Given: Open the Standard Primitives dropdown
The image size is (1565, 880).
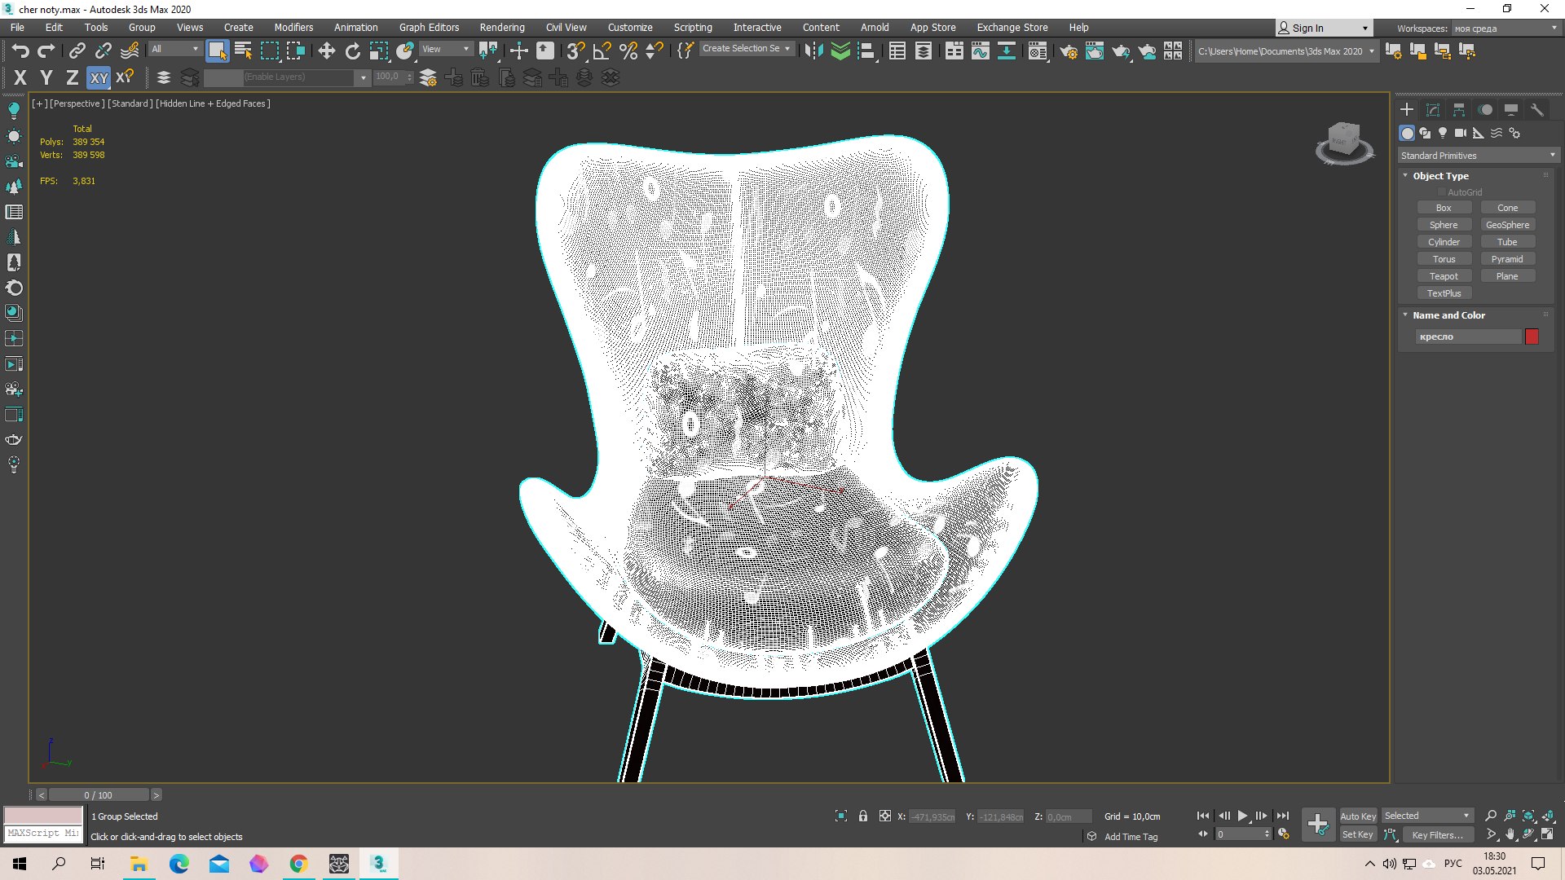Looking at the screenshot, I should tap(1478, 156).
